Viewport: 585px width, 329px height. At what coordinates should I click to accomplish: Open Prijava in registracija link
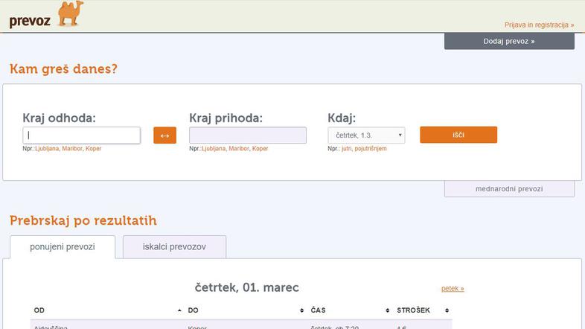[x=539, y=25]
